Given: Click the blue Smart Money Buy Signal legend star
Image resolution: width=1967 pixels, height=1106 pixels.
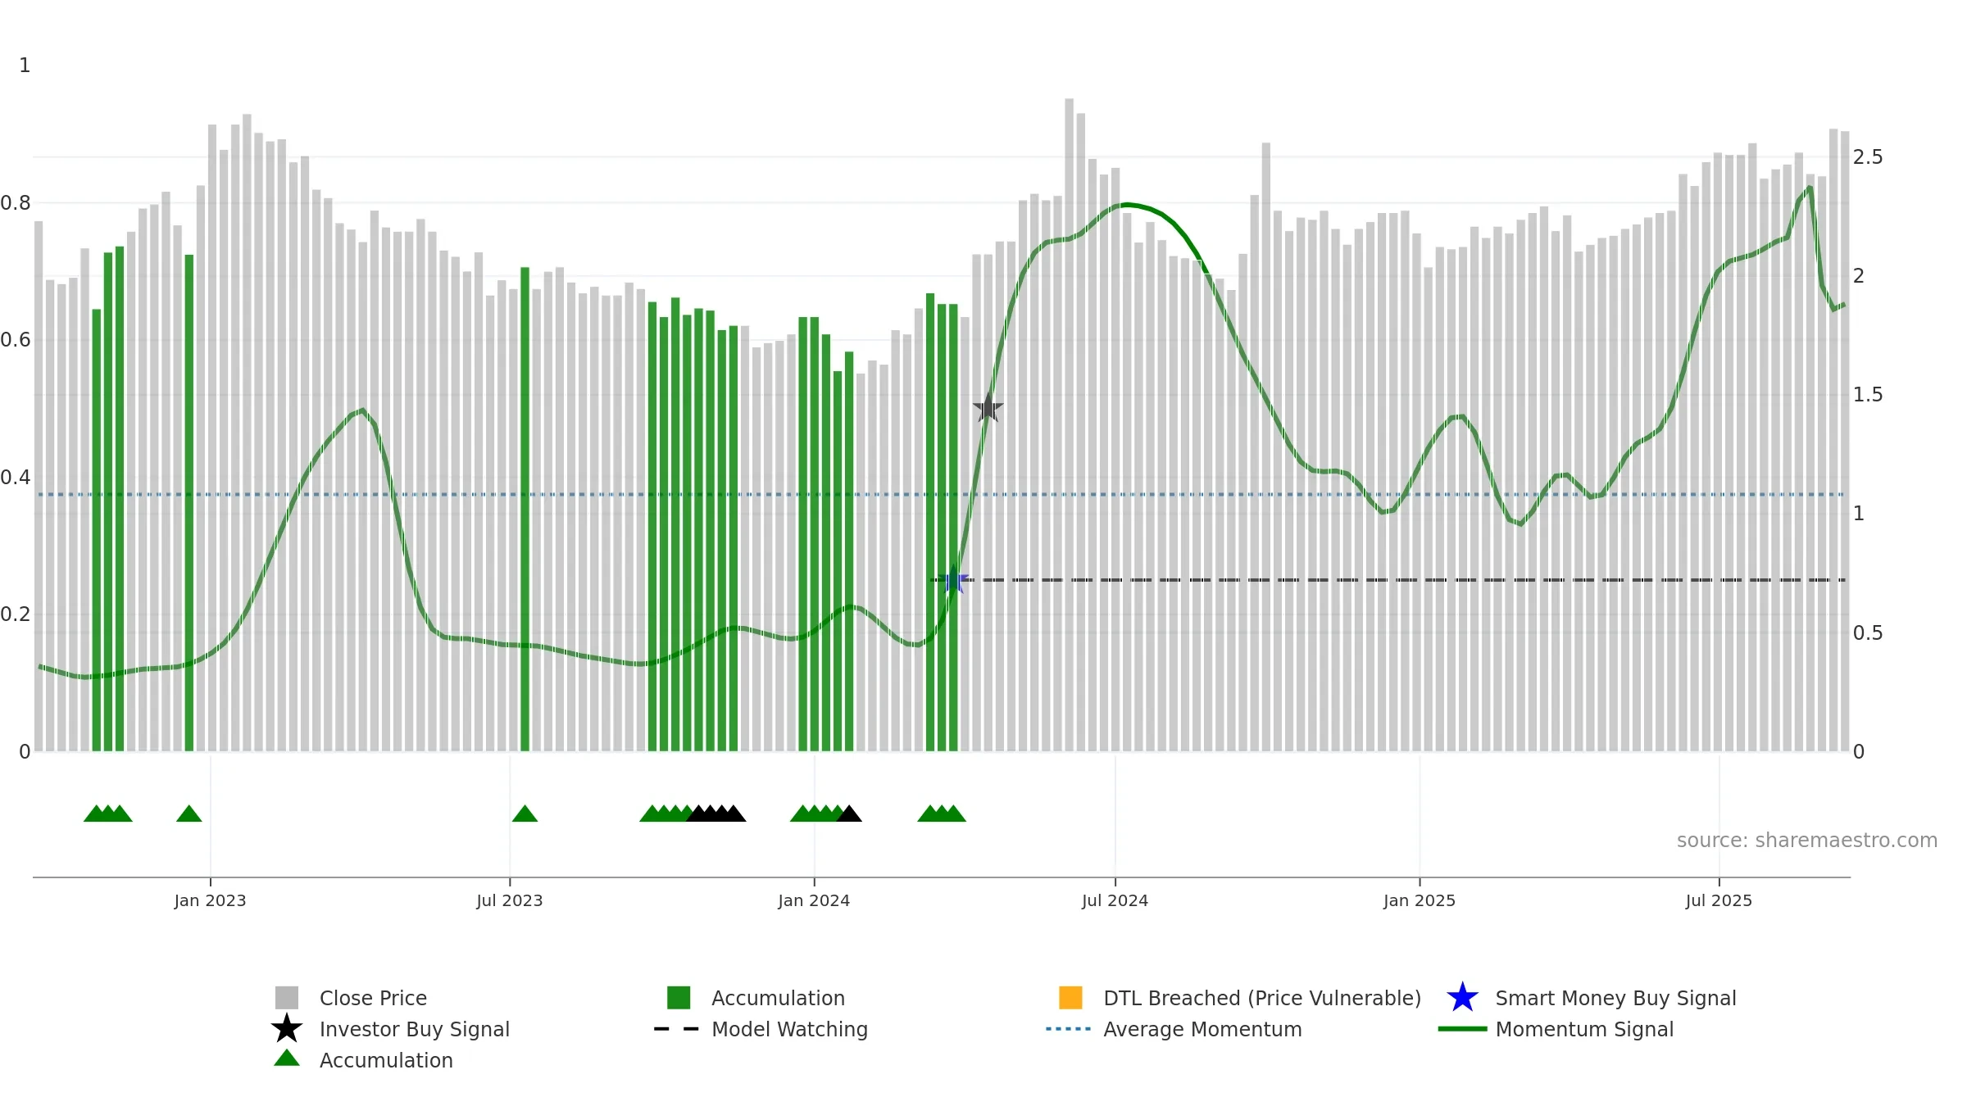Looking at the screenshot, I should click(1462, 998).
